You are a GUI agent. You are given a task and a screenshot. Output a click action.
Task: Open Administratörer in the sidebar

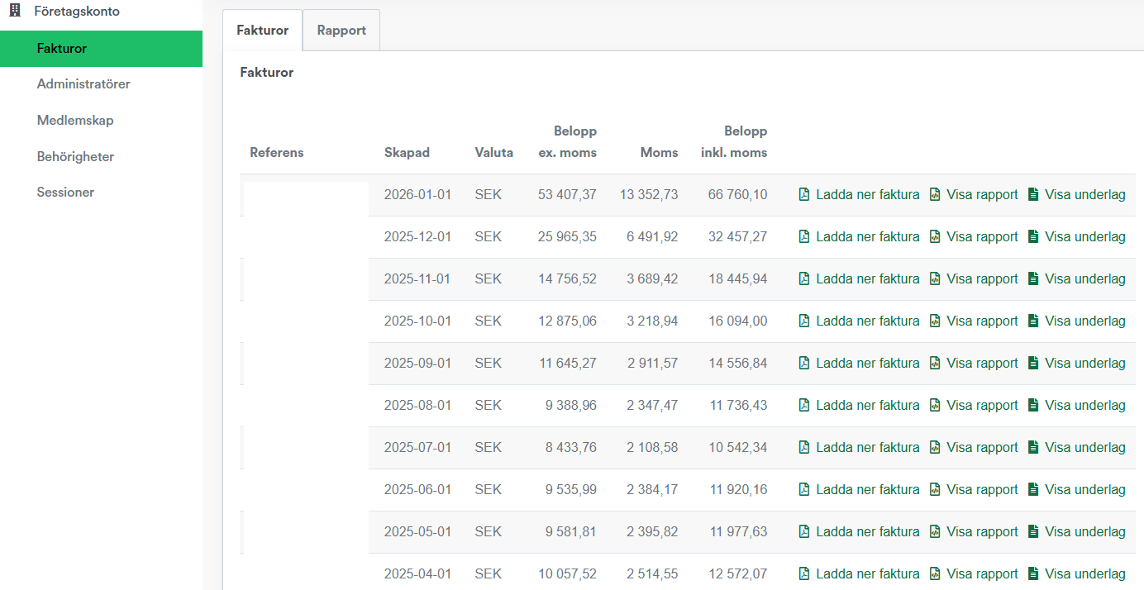tap(83, 84)
